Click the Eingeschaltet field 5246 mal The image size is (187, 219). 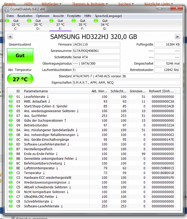point(167,63)
